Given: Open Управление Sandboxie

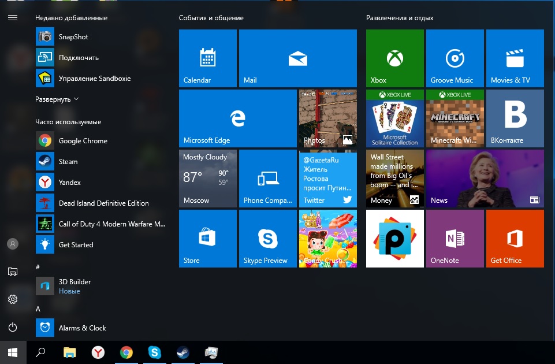Looking at the screenshot, I should coord(102,78).
